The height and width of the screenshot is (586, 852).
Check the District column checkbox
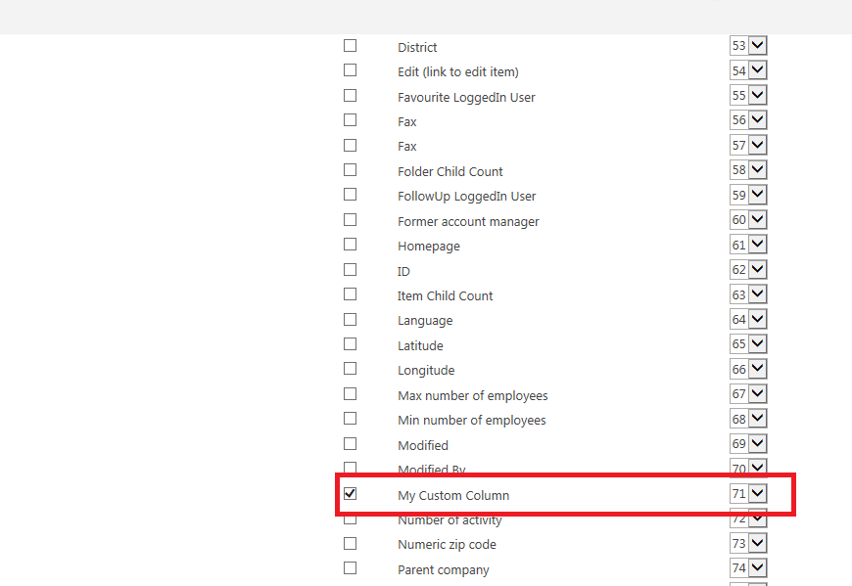click(350, 46)
